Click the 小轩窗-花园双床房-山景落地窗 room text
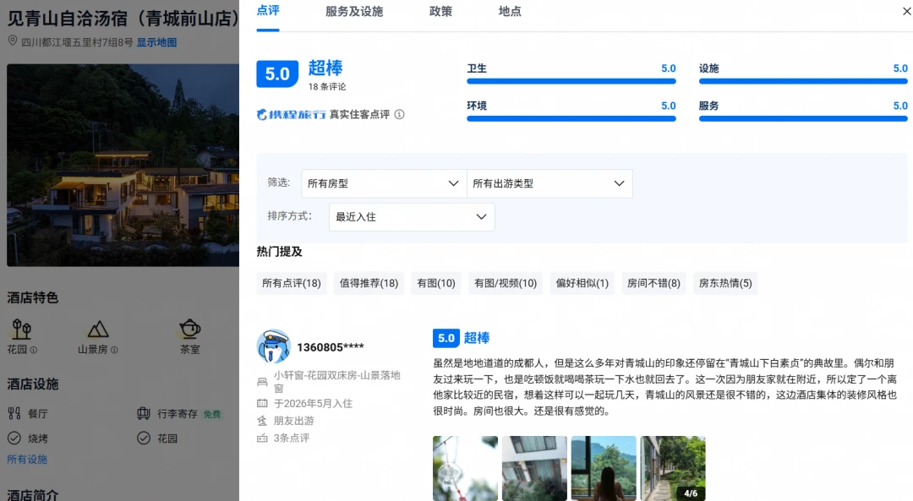913x501 pixels. (x=337, y=382)
